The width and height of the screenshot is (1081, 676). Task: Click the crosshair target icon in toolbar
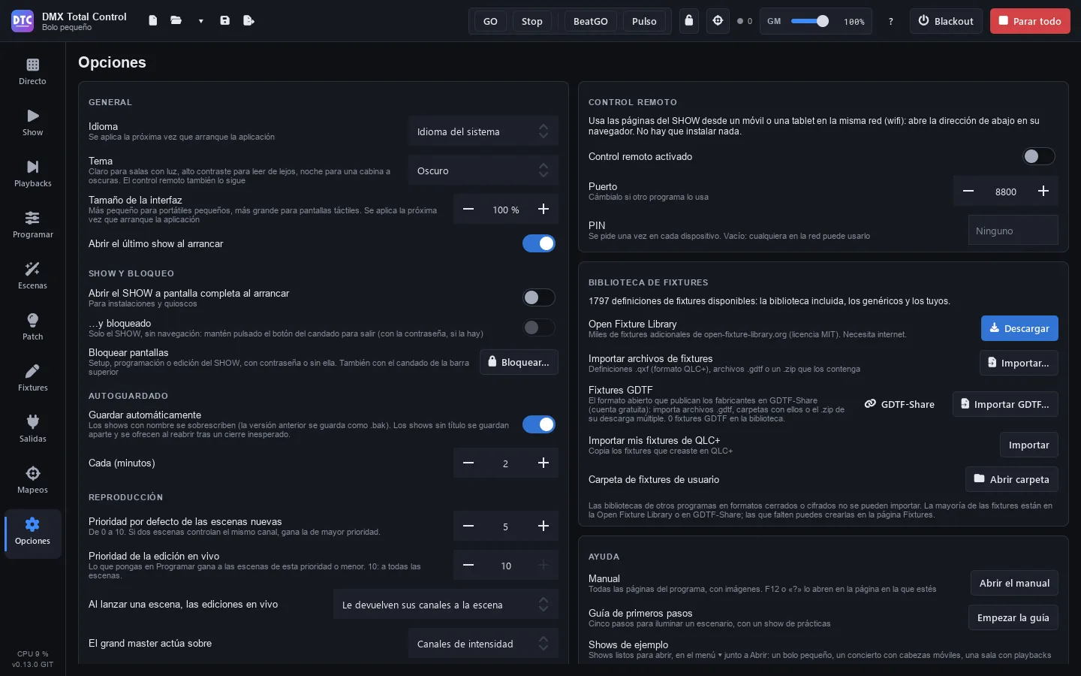tap(718, 21)
